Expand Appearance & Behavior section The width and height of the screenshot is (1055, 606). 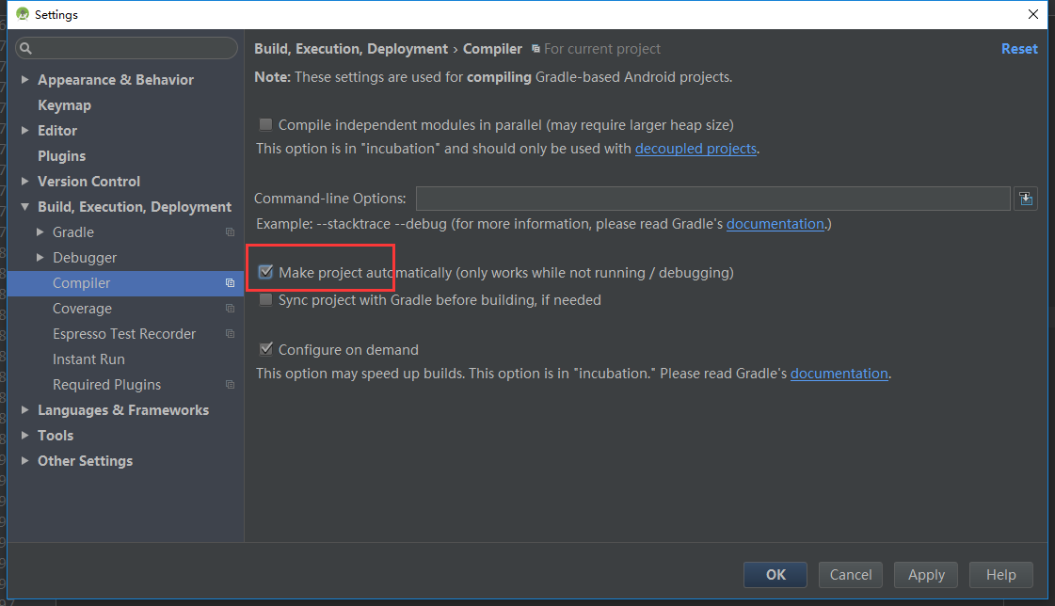click(24, 79)
